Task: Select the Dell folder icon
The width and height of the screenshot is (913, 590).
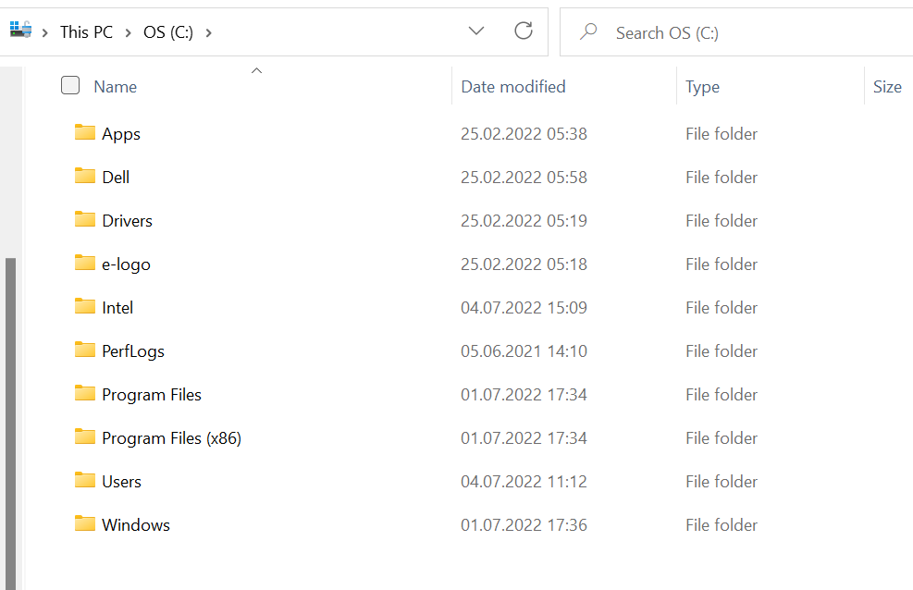Action: click(x=85, y=177)
